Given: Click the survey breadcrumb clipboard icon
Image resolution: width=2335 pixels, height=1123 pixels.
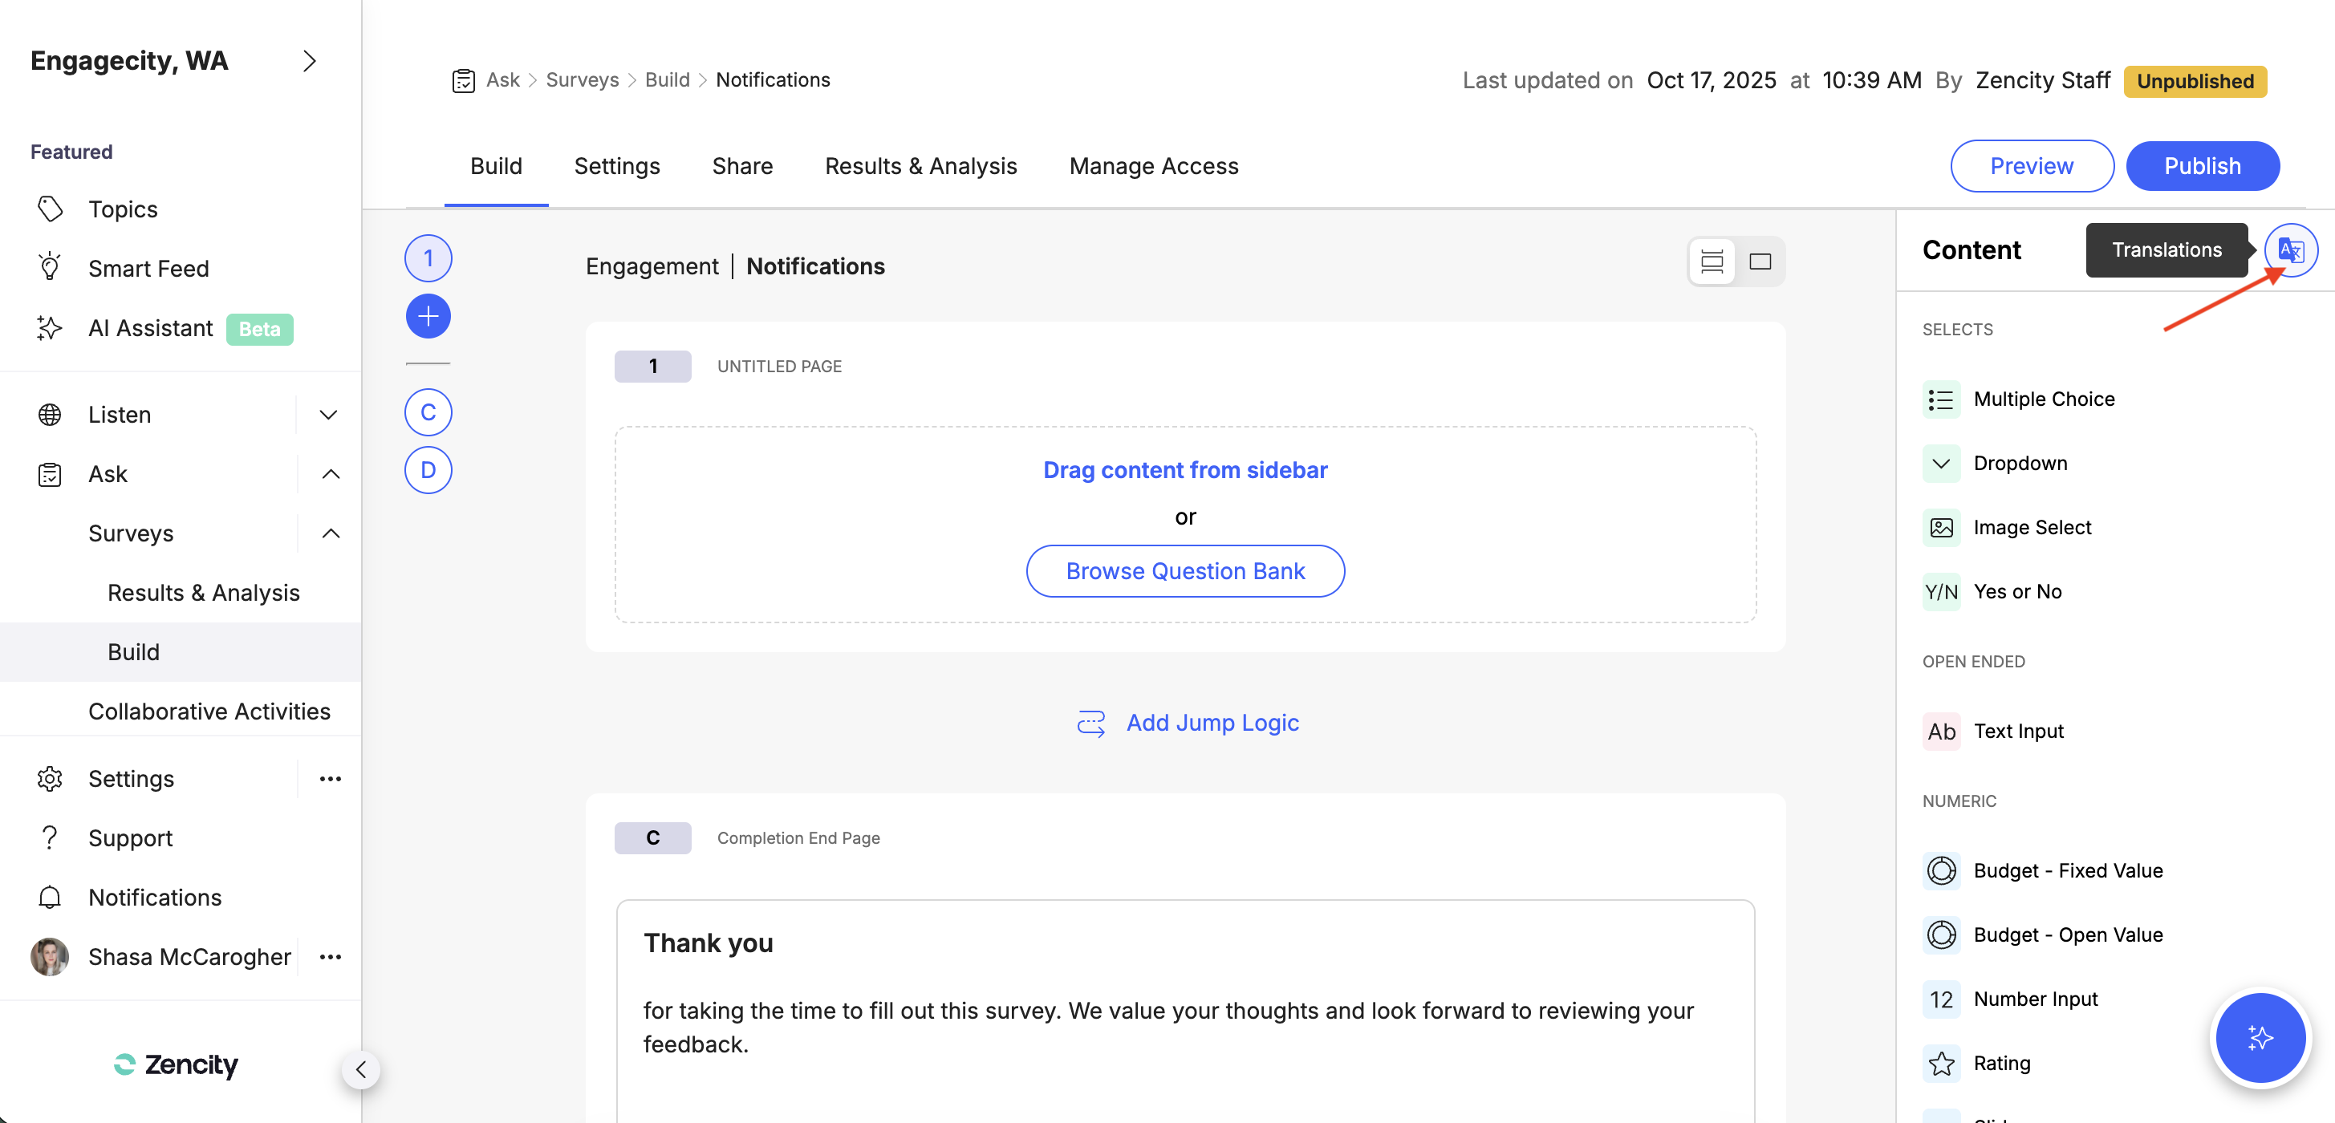Looking at the screenshot, I should pos(463,79).
